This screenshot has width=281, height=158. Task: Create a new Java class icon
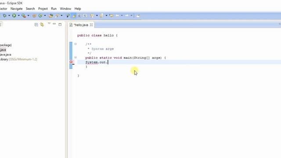click(40, 16)
